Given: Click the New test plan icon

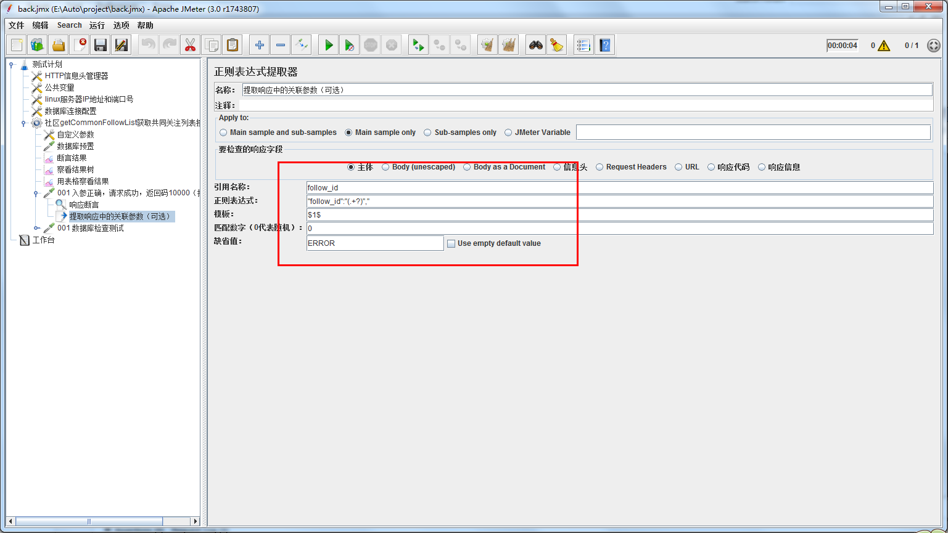Looking at the screenshot, I should coord(17,45).
